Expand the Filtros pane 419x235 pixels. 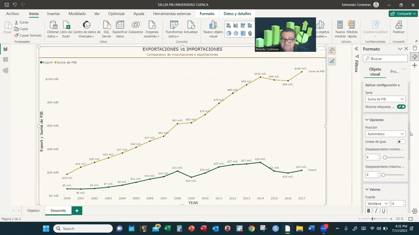(356, 49)
